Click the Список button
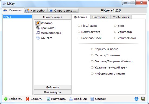 98,99
